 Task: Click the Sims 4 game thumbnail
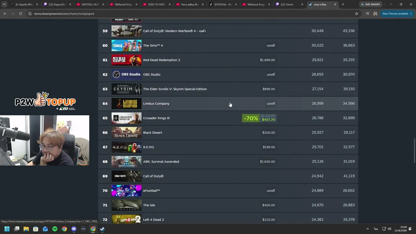[126, 45]
